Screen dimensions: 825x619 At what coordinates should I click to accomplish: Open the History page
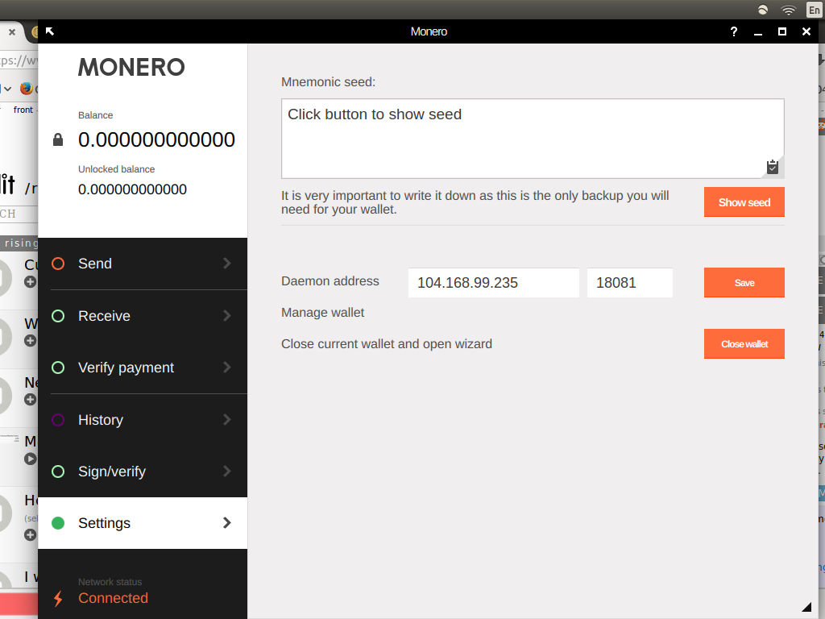pos(143,419)
